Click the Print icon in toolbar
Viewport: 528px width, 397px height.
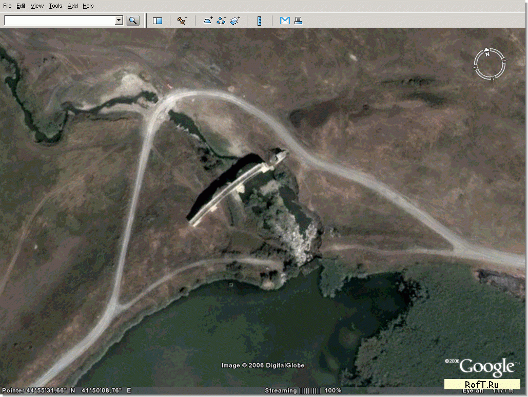[298, 21]
